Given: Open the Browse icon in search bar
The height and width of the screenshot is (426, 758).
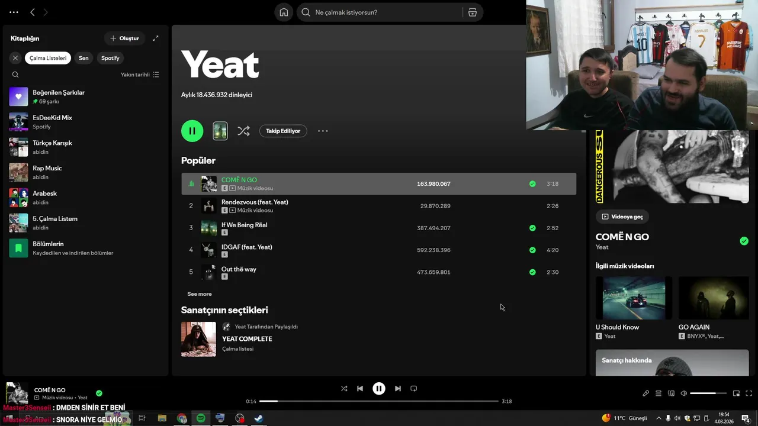Looking at the screenshot, I should tap(473, 12).
